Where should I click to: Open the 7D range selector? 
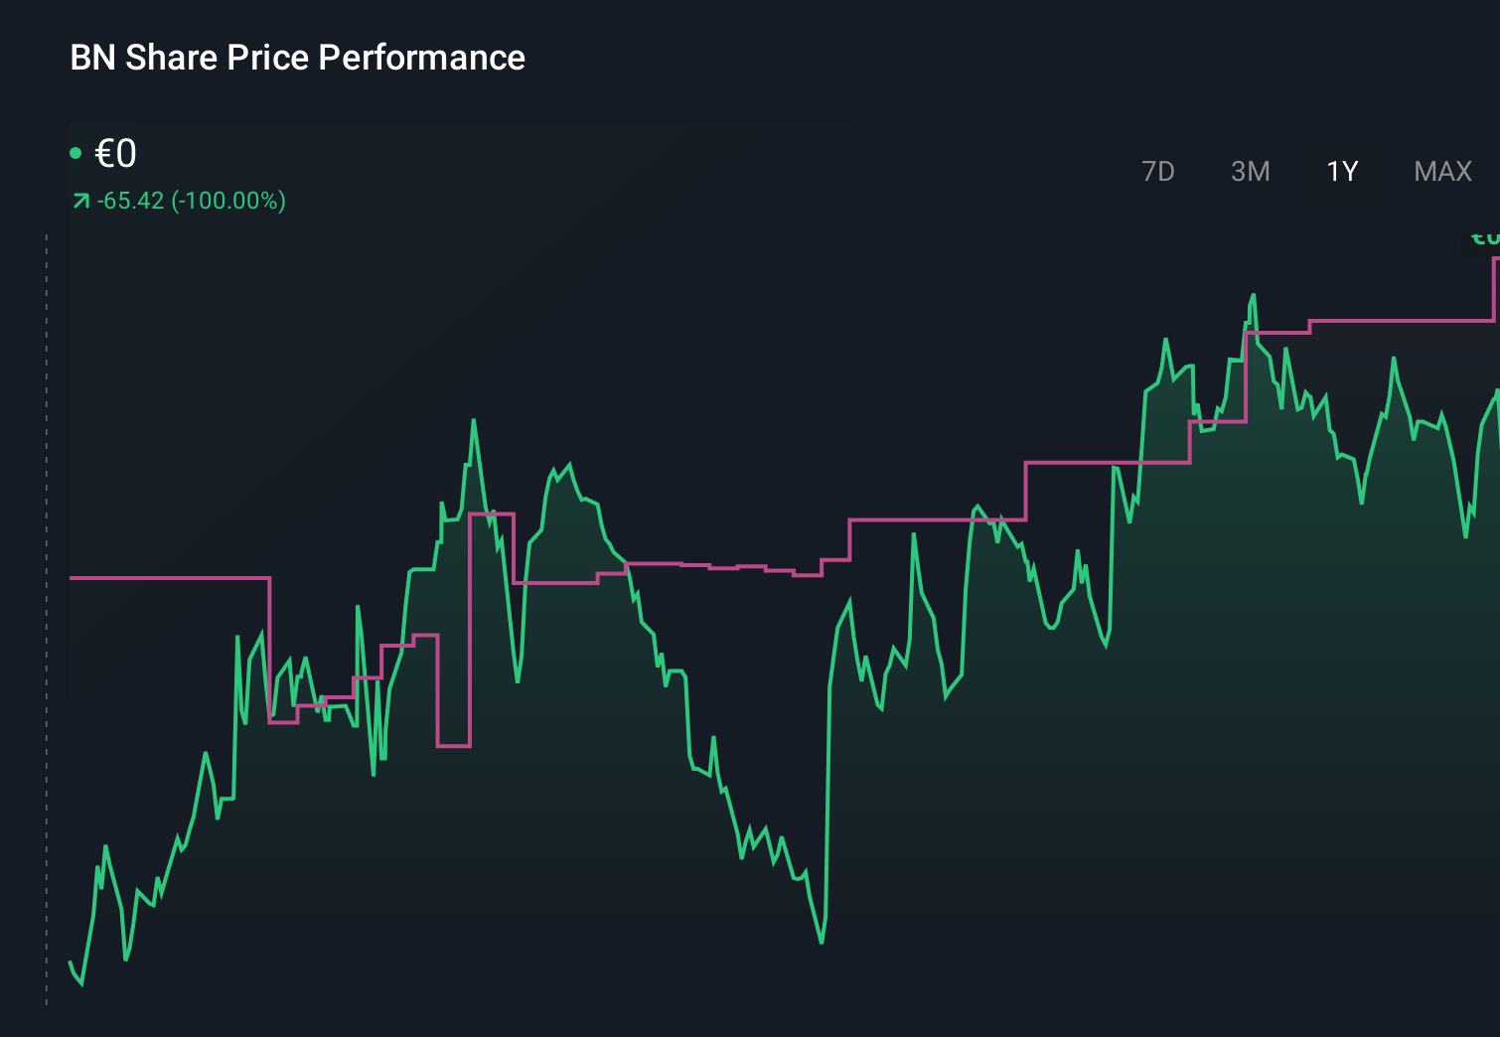tap(1158, 171)
